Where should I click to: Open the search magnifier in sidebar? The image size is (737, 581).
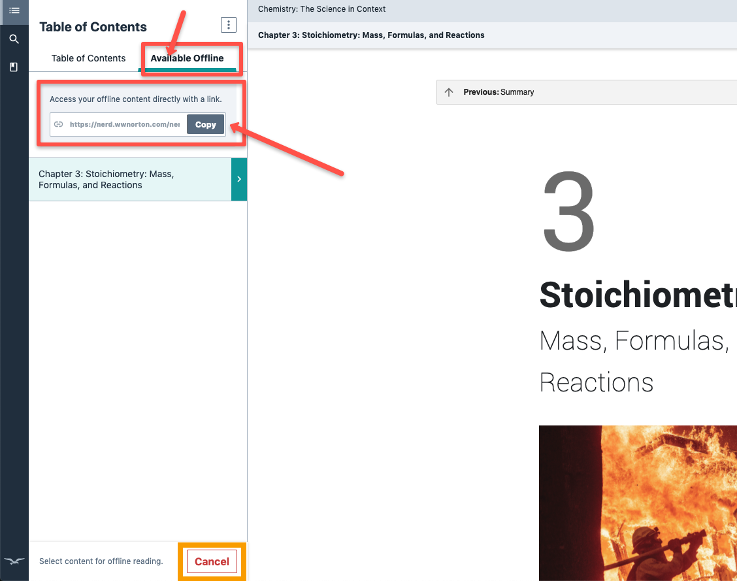click(14, 39)
